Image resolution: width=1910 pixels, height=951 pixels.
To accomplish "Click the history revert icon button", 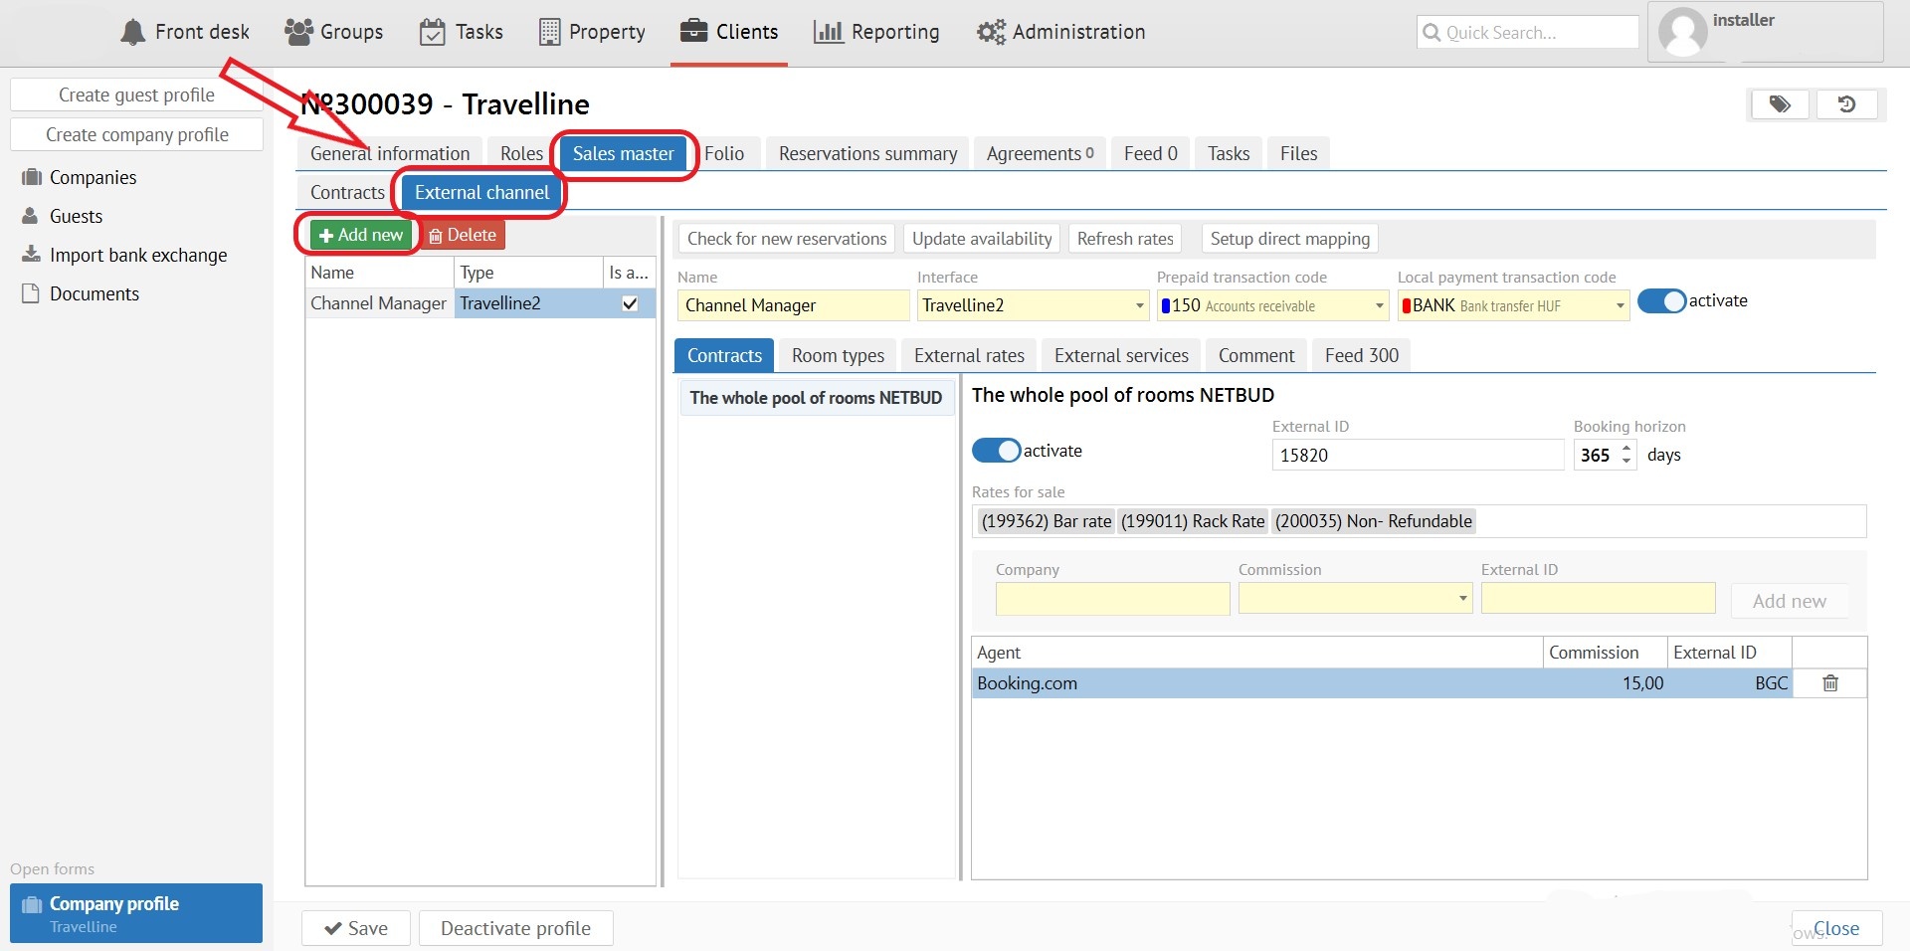I will tap(1846, 104).
